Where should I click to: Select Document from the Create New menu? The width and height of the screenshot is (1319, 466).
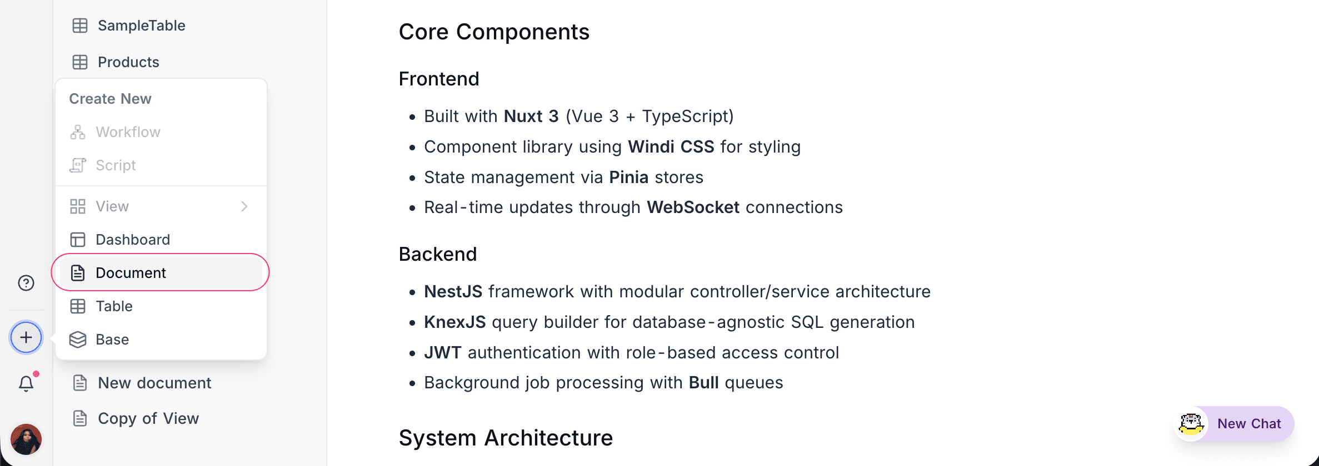(131, 272)
